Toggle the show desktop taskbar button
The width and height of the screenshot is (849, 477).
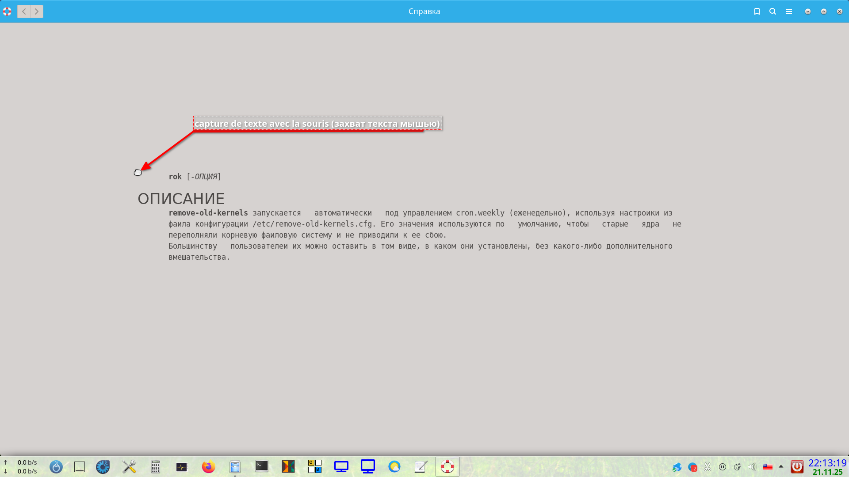[80, 467]
